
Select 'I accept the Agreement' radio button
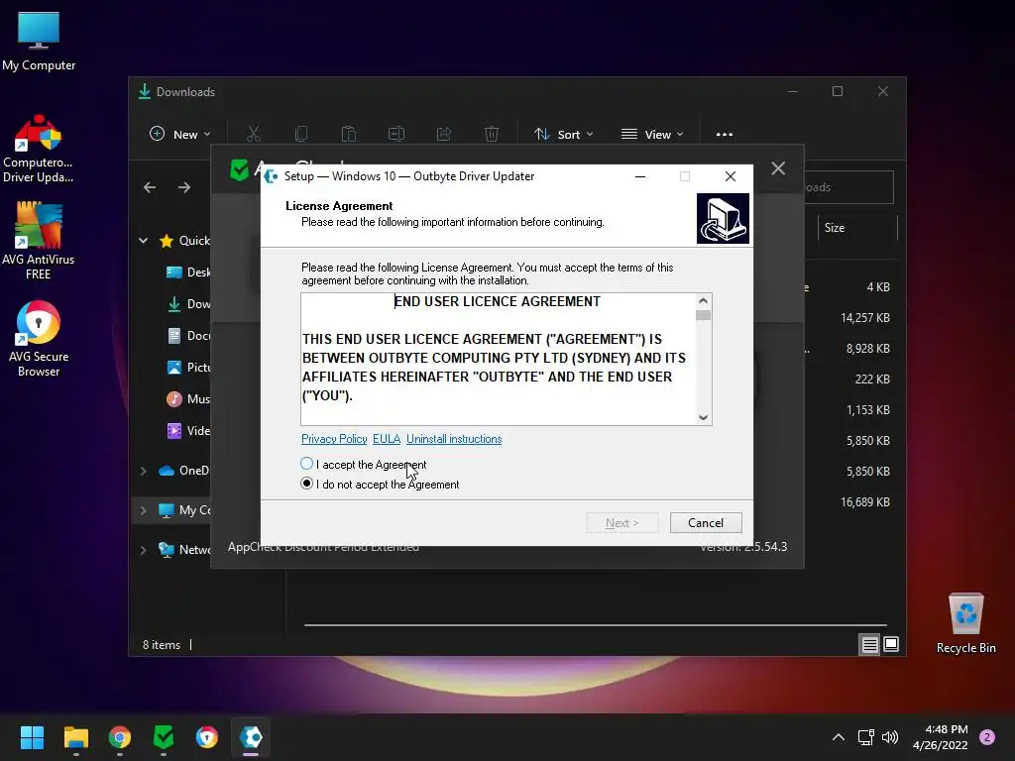[x=307, y=464]
